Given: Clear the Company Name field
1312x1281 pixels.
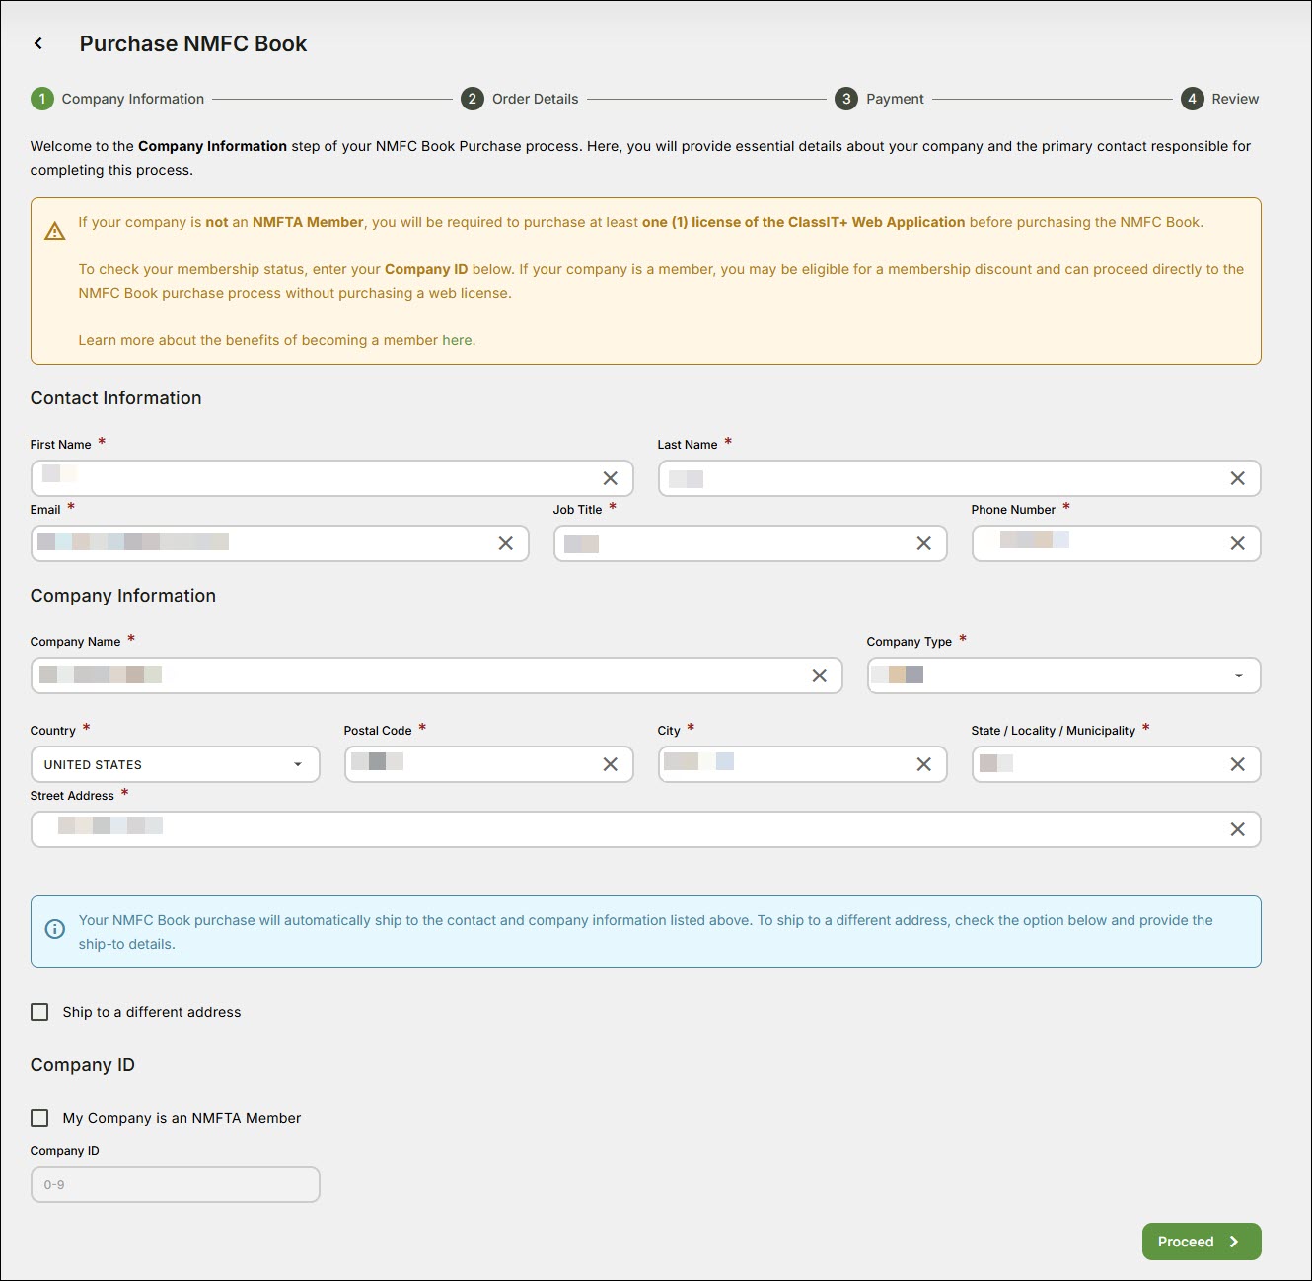Looking at the screenshot, I should coord(819,676).
